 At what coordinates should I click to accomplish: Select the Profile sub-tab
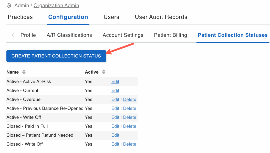[28, 35]
